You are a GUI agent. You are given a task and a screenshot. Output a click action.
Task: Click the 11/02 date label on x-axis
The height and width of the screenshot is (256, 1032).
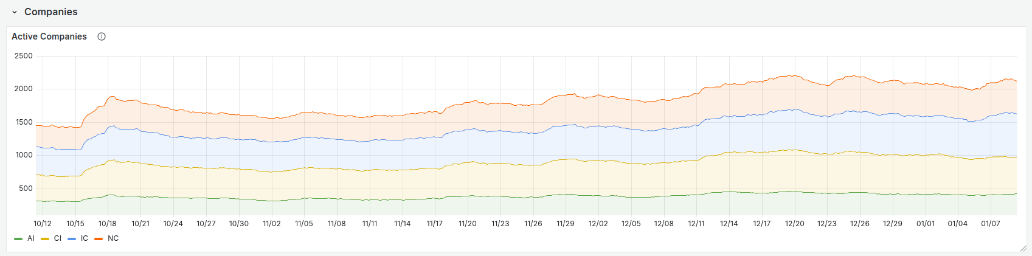[x=272, y=224]
